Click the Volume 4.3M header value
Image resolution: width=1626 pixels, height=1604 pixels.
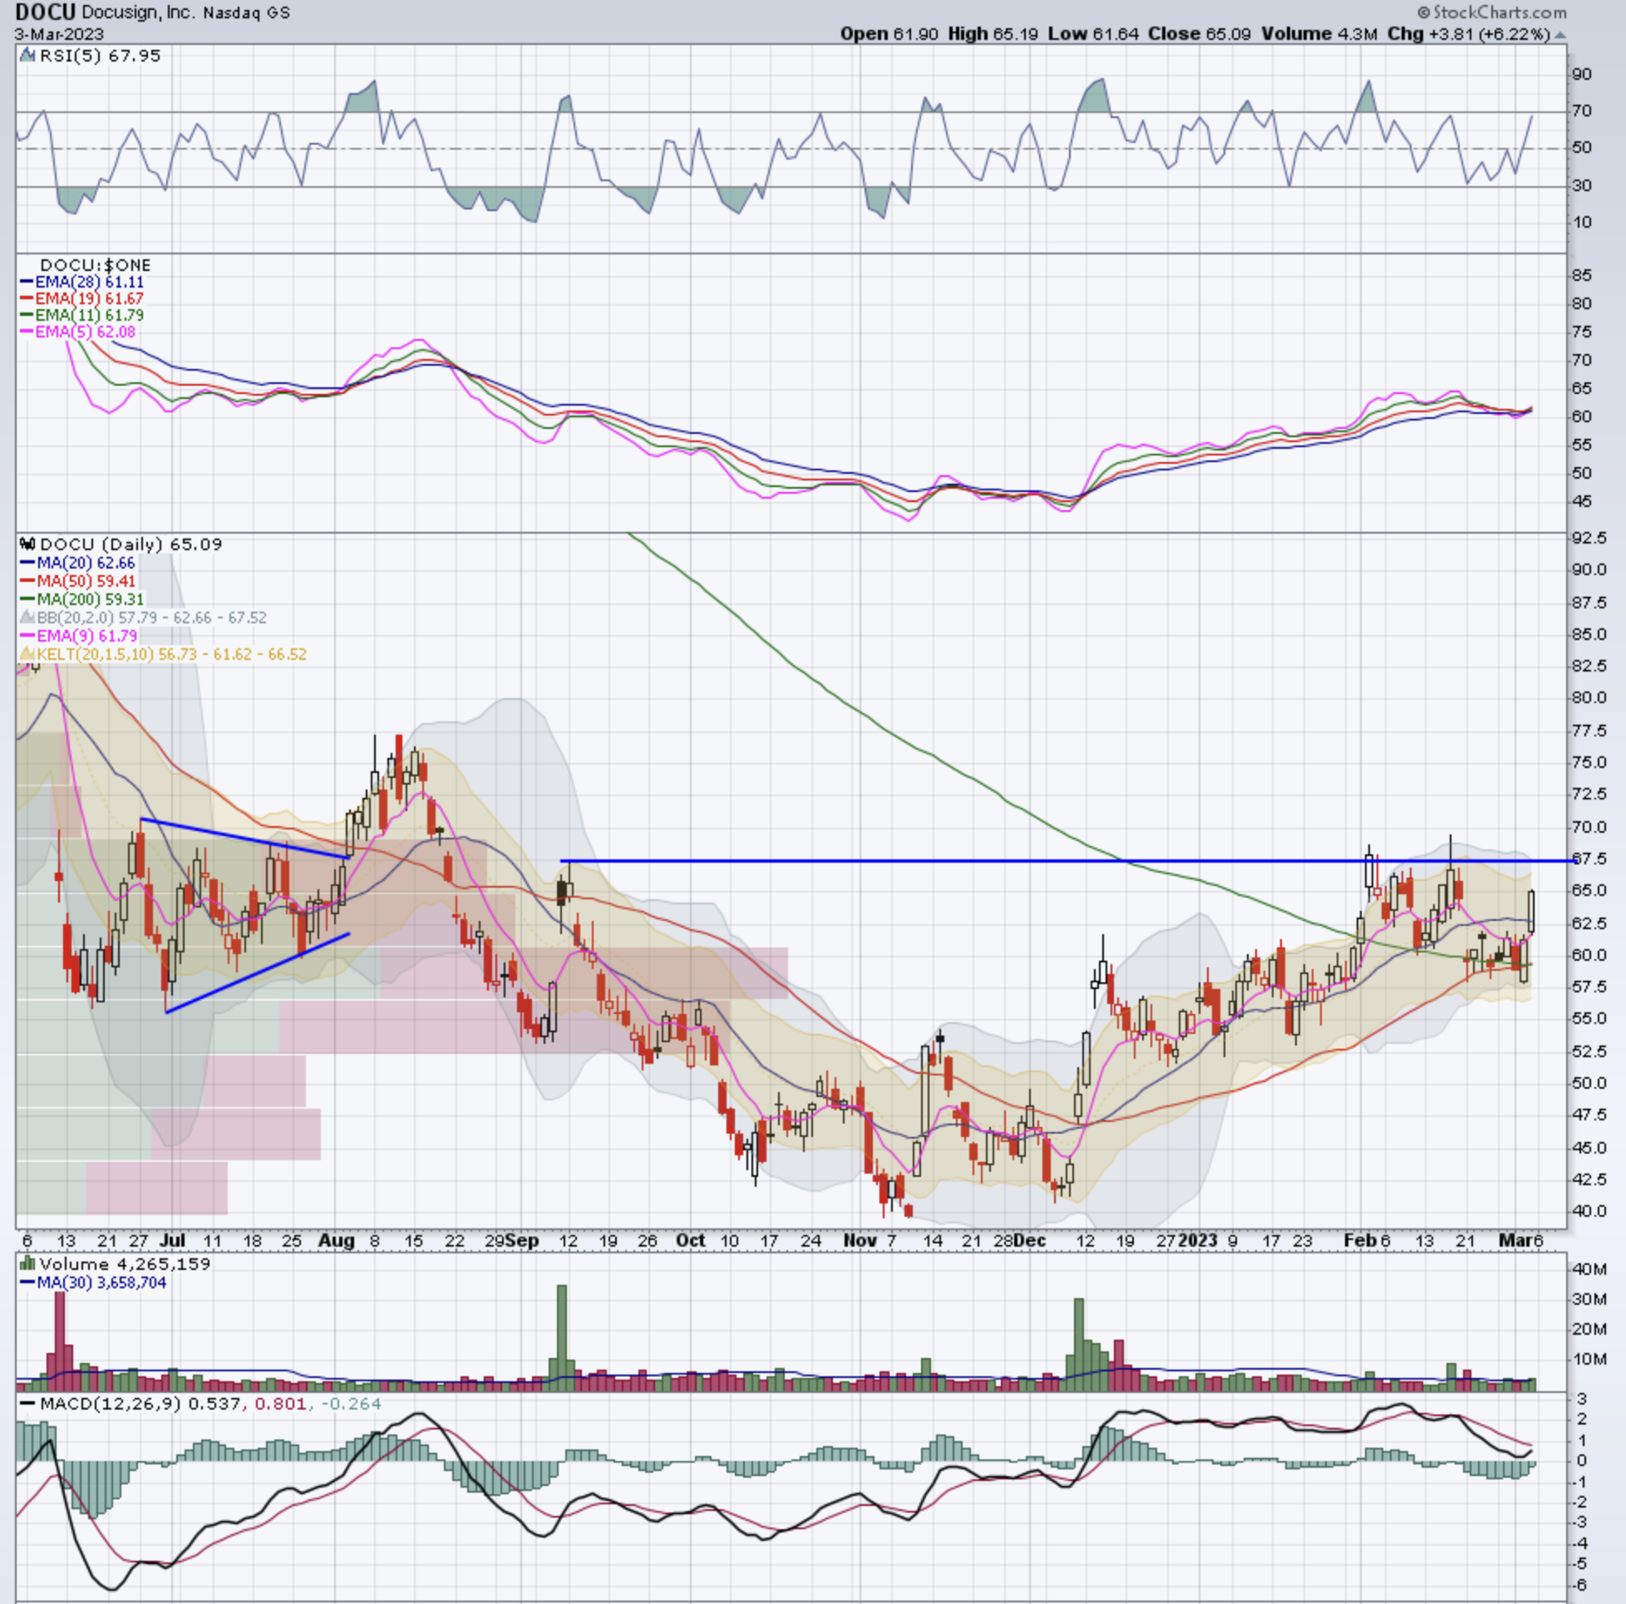[1318, 35]
